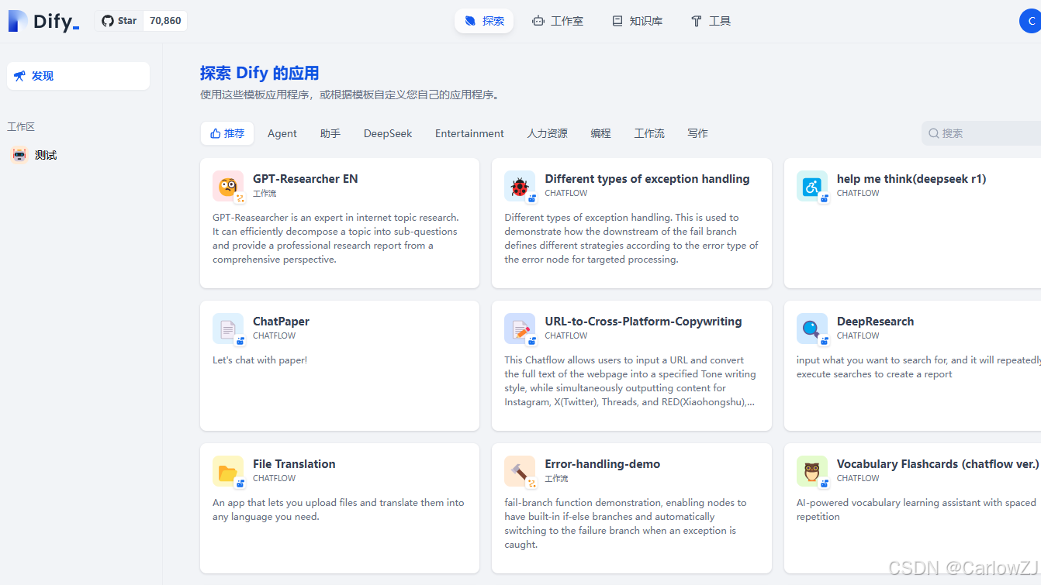The image size is (1041, 585).
Task: Open the GPT-Researcher EN card title
Action: 306,179
